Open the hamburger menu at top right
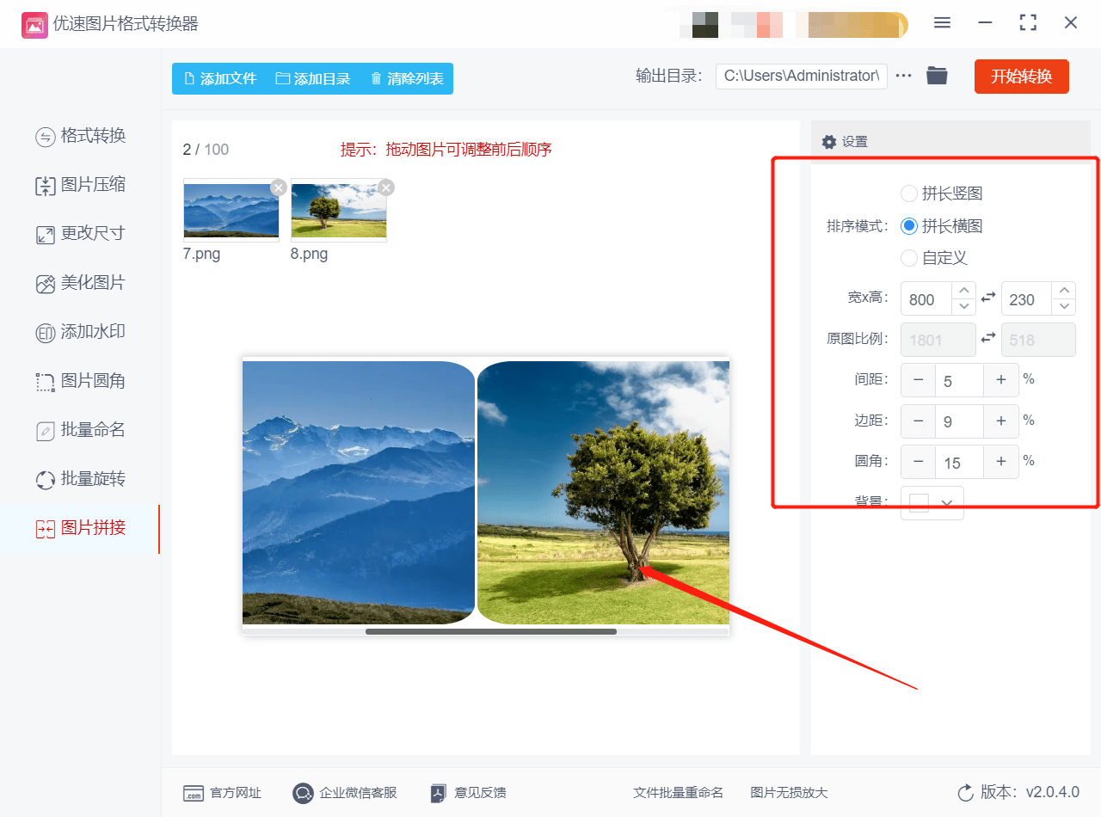The image size is (1101, 817). pyautogui.click(x=942, y=23)
